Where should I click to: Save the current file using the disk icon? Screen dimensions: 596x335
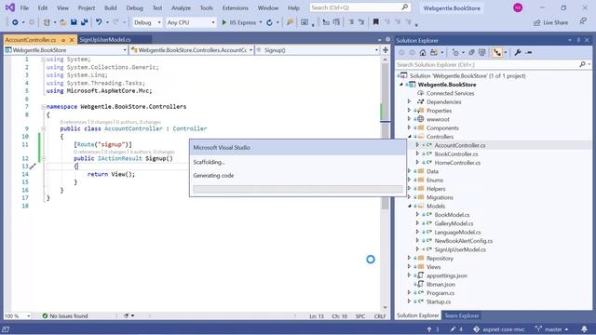[x=74, y=22]
